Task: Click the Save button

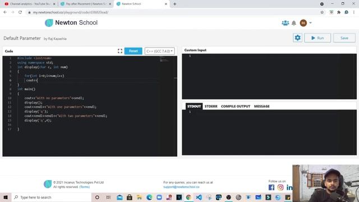Action: pos(344,38)
